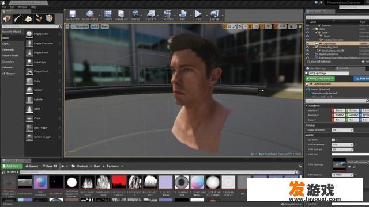This screenshot has height=207, width=369.
Task: Click Save All in Content Browser
Action: (50, 166)
